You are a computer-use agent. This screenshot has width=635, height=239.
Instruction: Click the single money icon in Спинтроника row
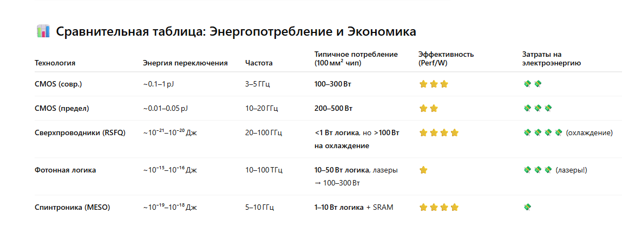click(527, 207)
